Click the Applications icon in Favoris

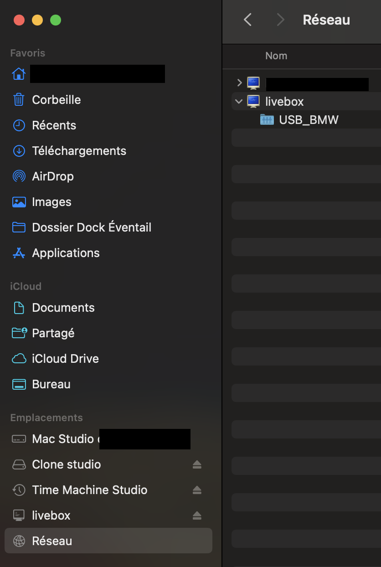(x=19, y=253)
